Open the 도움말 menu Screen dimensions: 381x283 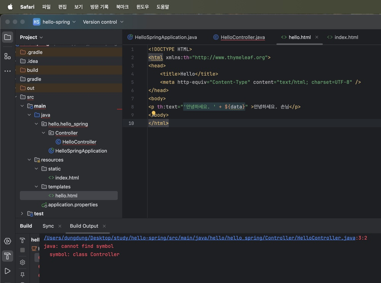[x=162, y=7]
